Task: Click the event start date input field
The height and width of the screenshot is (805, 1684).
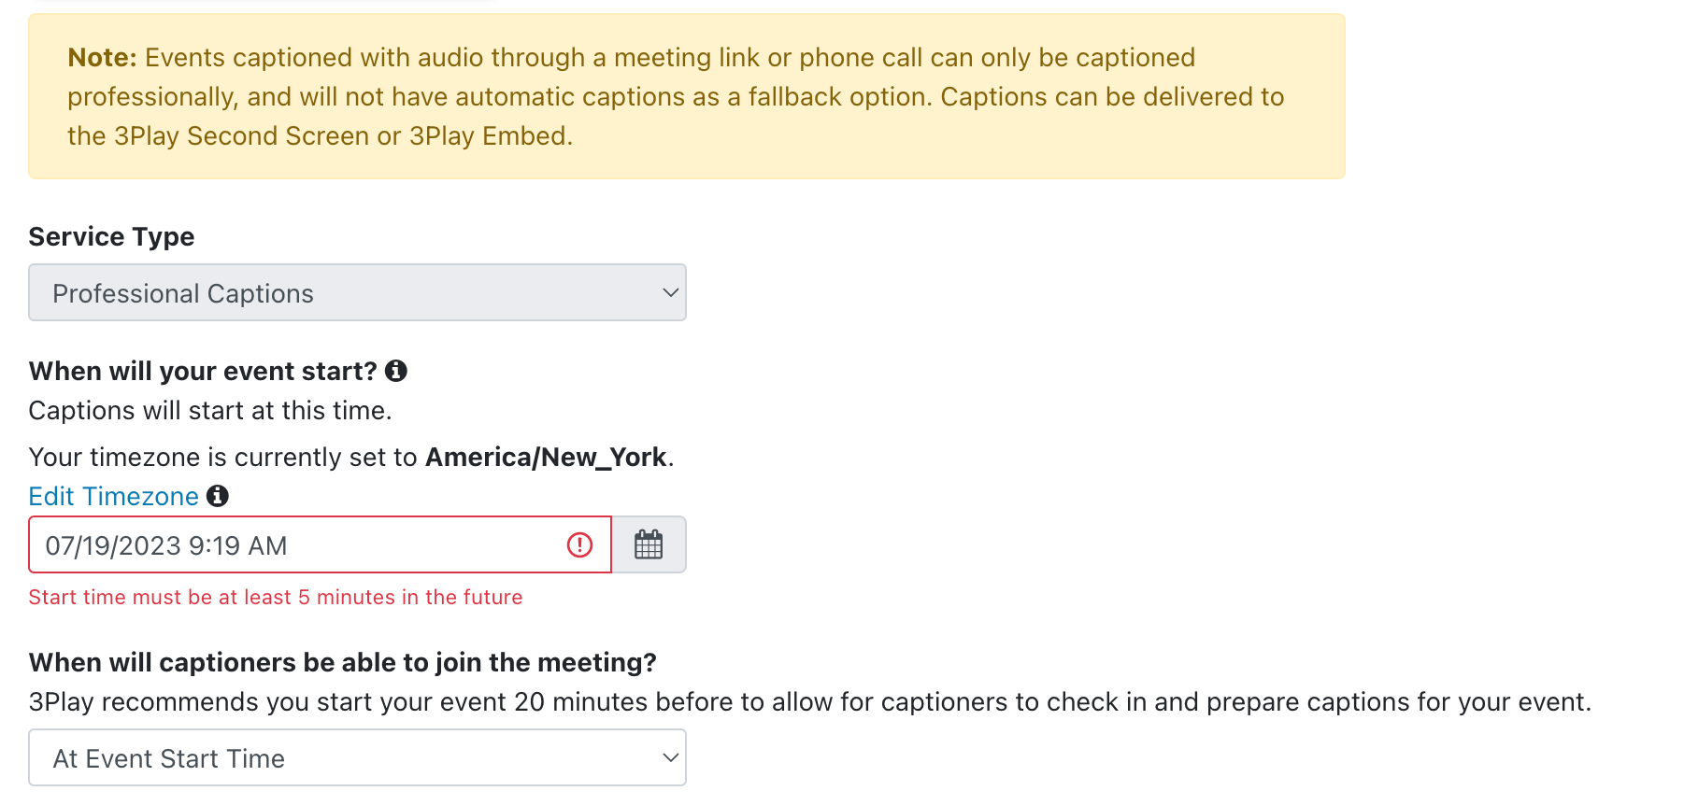Action: click(320, 544)
